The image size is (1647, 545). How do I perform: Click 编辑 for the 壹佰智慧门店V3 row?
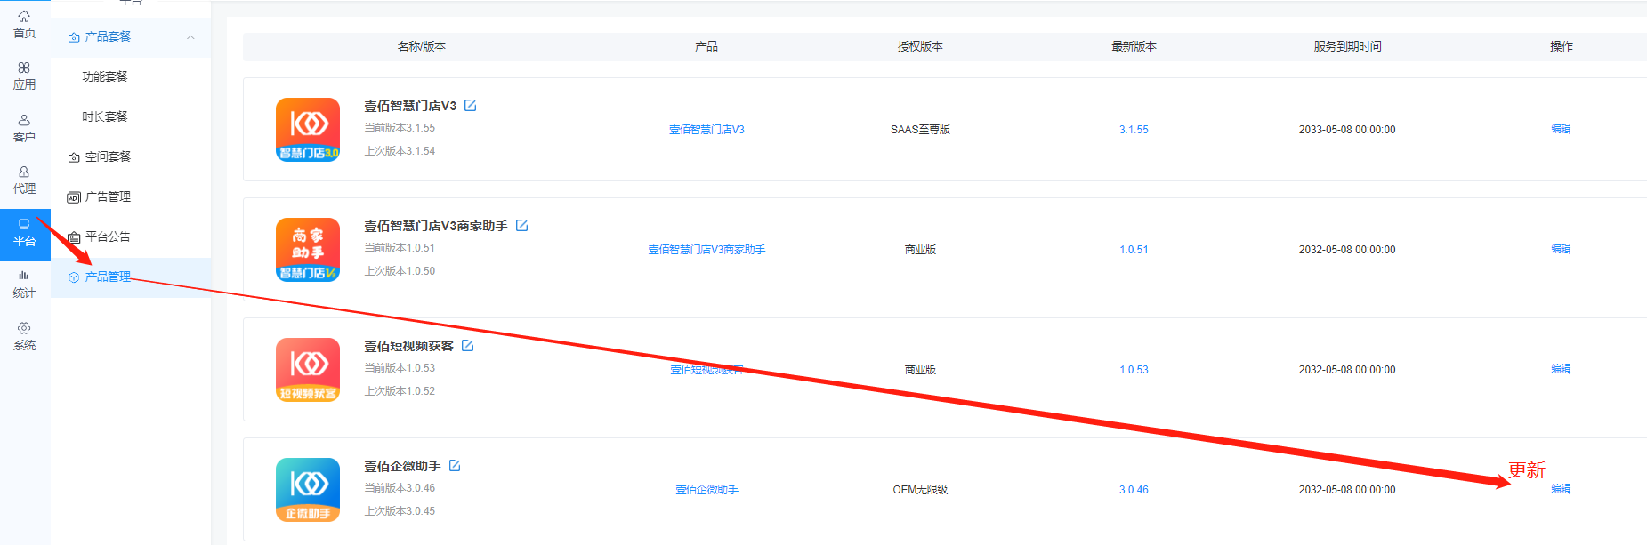[1561, 129]
